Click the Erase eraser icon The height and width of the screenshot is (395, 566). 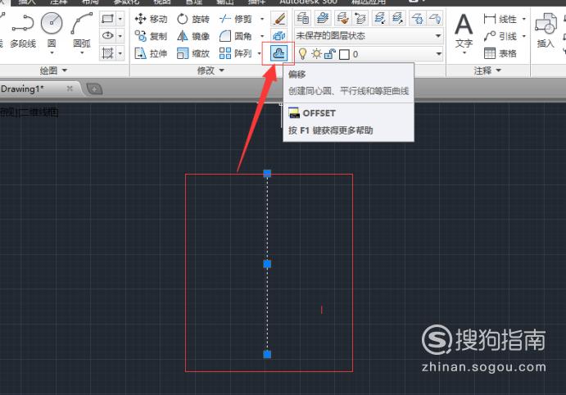(278, 18)
